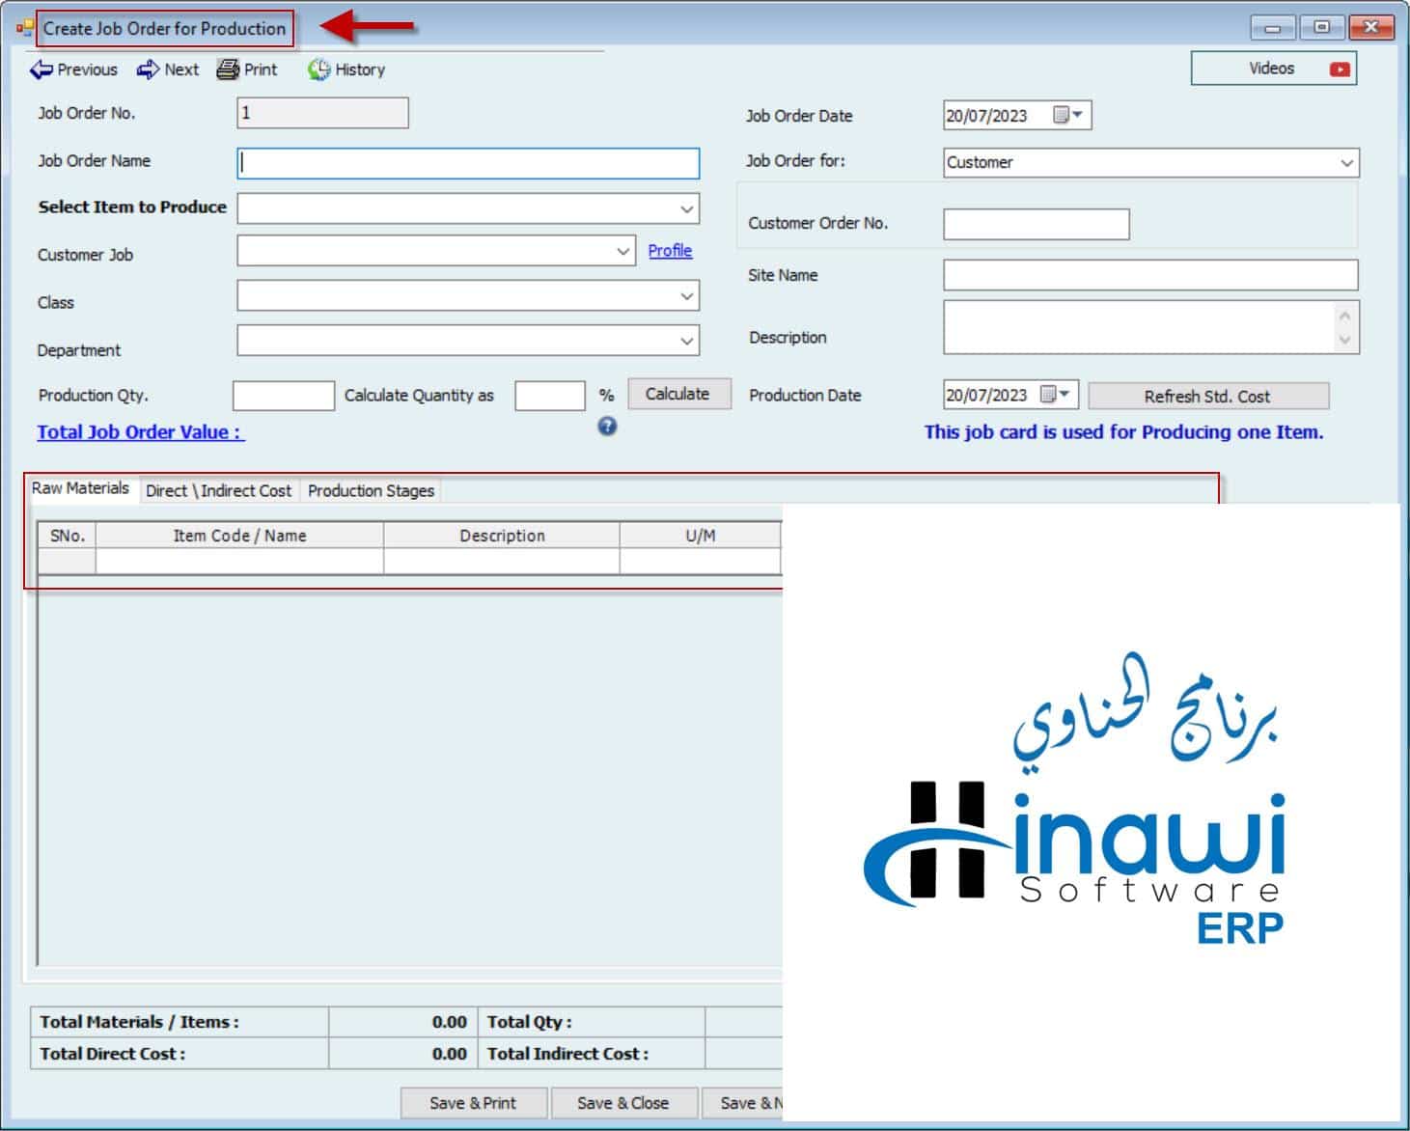Click the Total Direct Cost label
This screenshot has width=1410, height=1131.
(113, 1054)
